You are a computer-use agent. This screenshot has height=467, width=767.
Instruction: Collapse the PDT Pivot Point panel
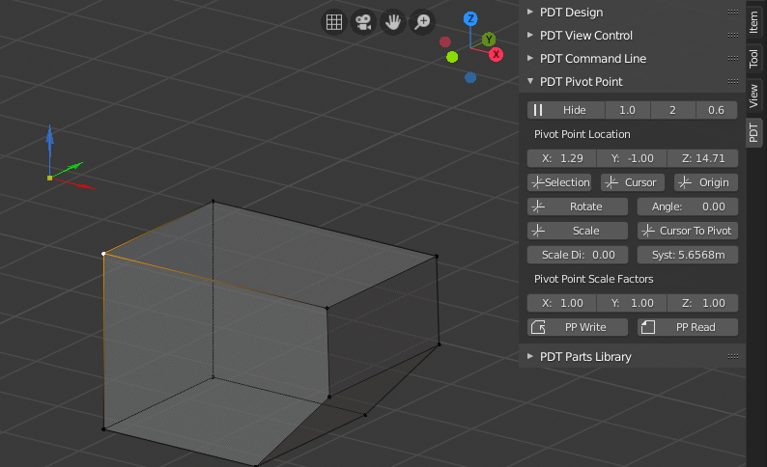(580, 82)
